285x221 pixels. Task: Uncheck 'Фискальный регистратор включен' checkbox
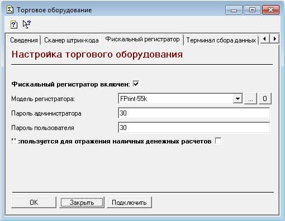(136, 84)
